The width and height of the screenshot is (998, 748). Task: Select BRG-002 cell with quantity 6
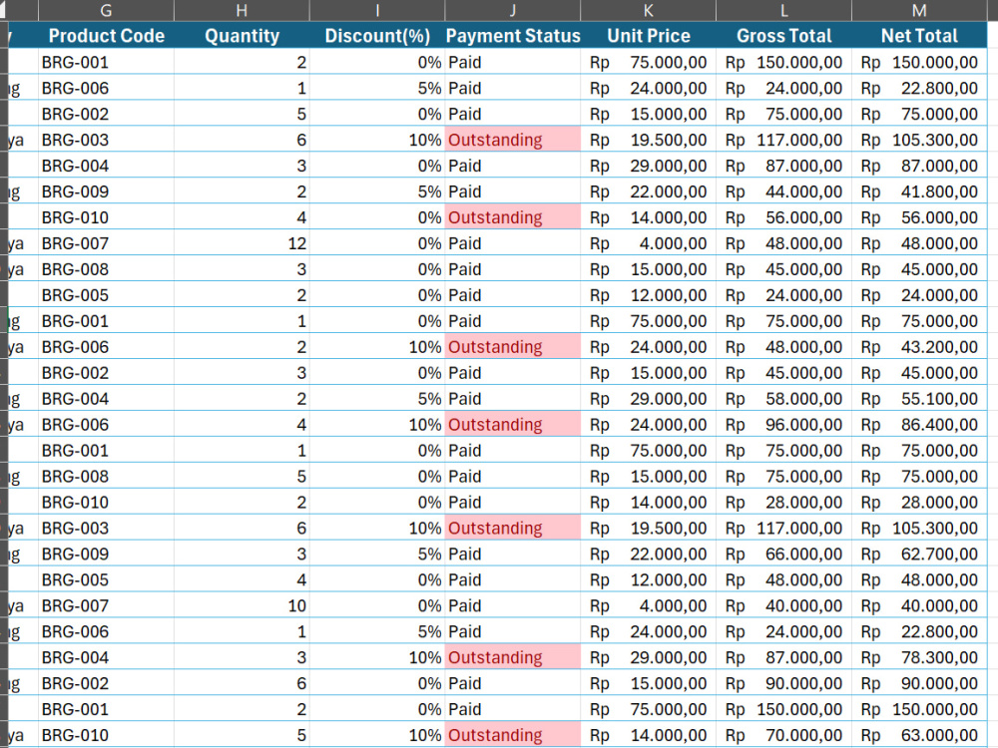pyautogui.click(x=107, y=683)
